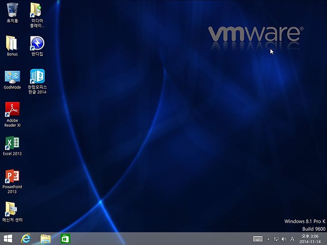Open the 메신저 센터 shortcut
Viewport: 327px width, 245px height.
[12, 212]
